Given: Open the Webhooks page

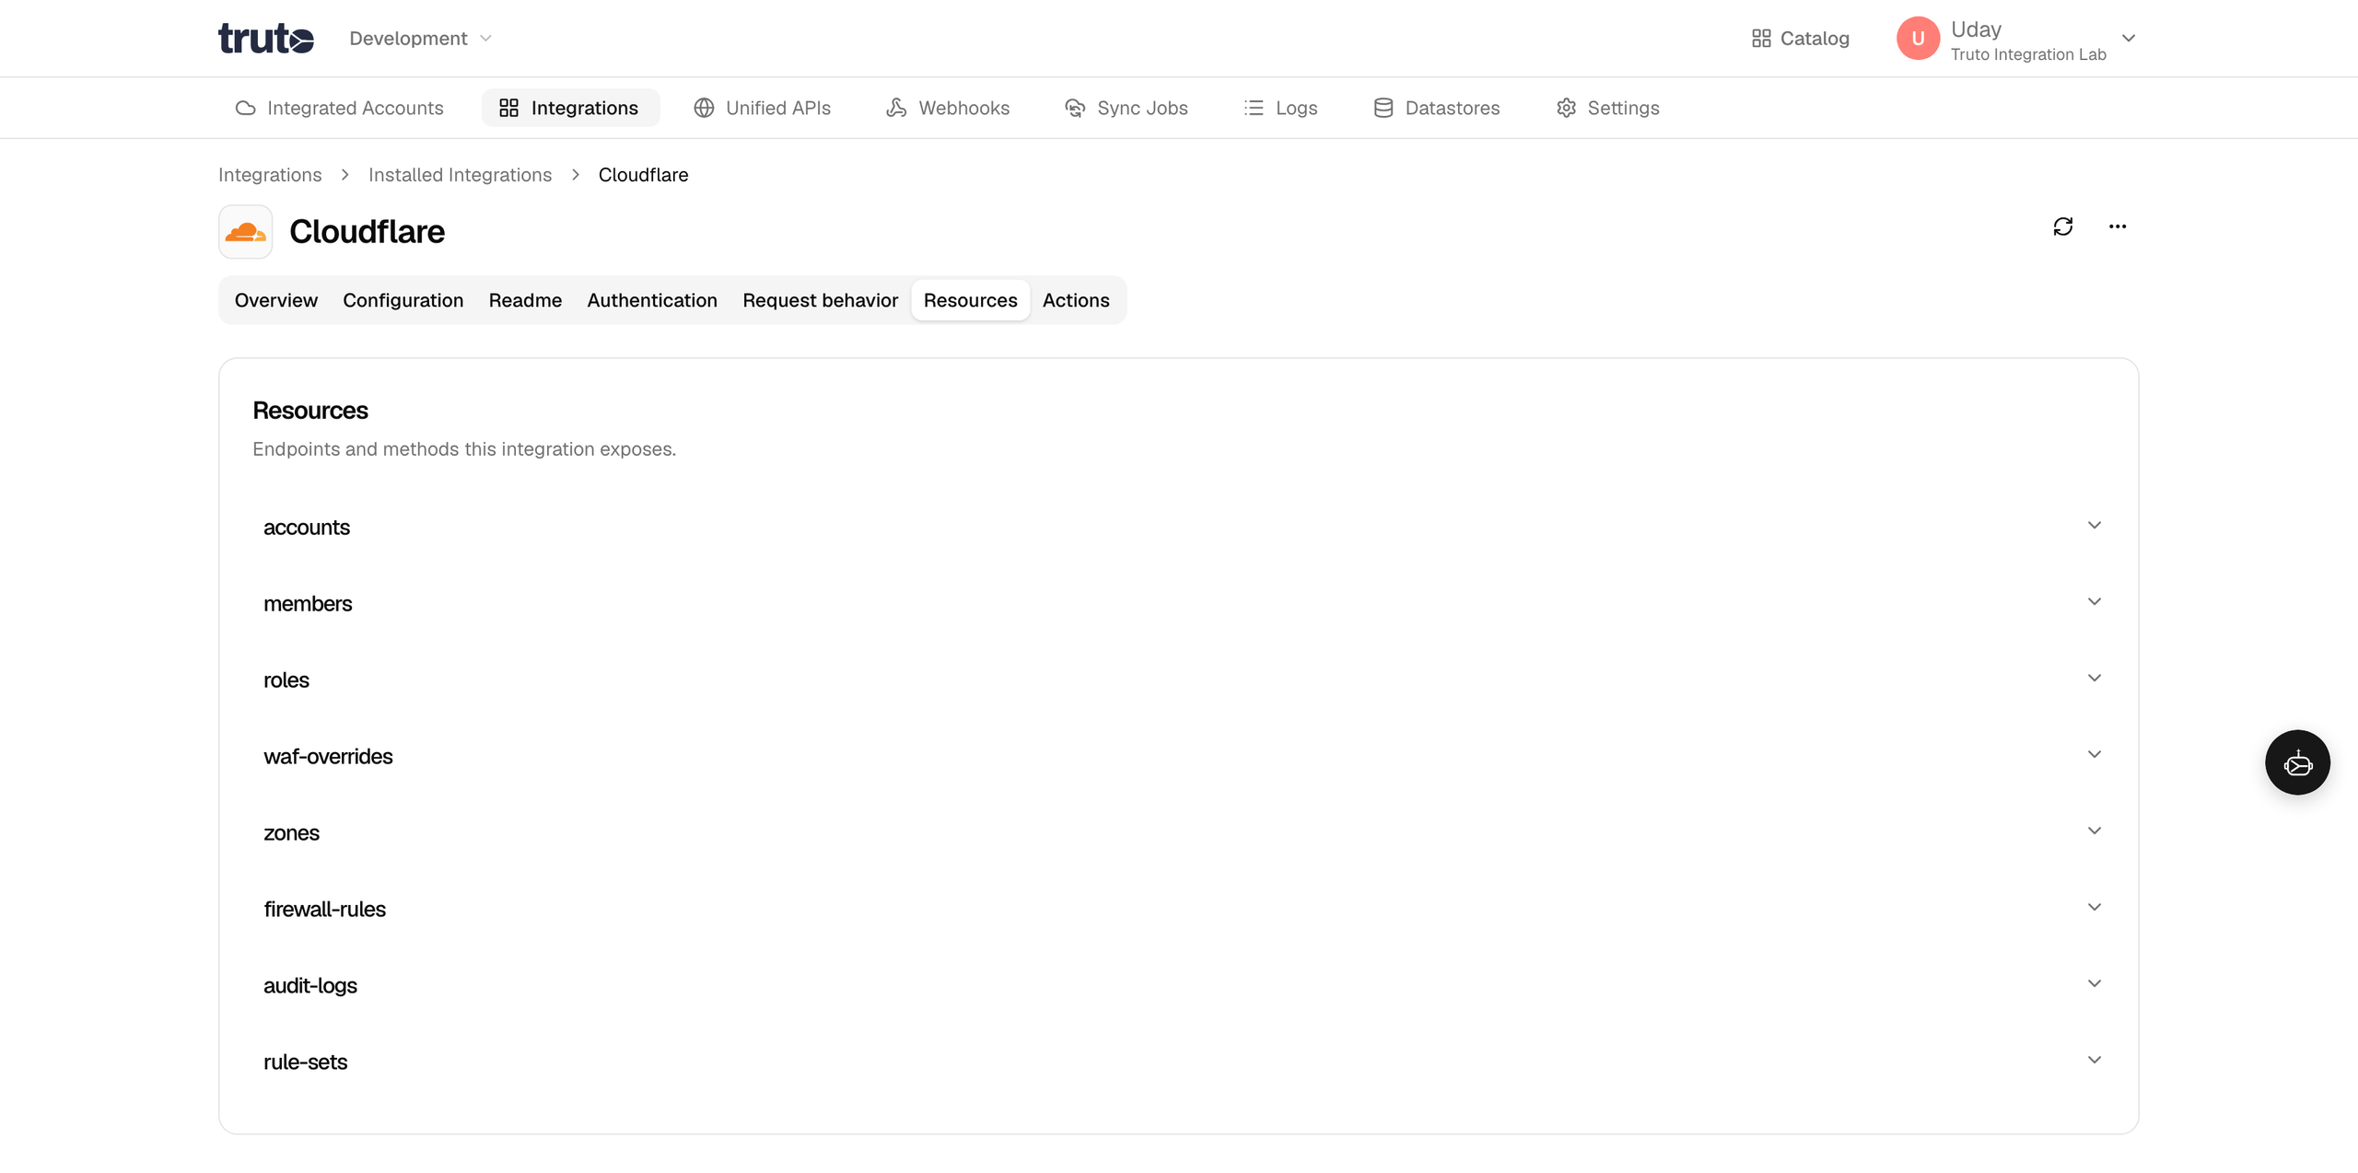Looking at the screenshot, I should [948, 108].
